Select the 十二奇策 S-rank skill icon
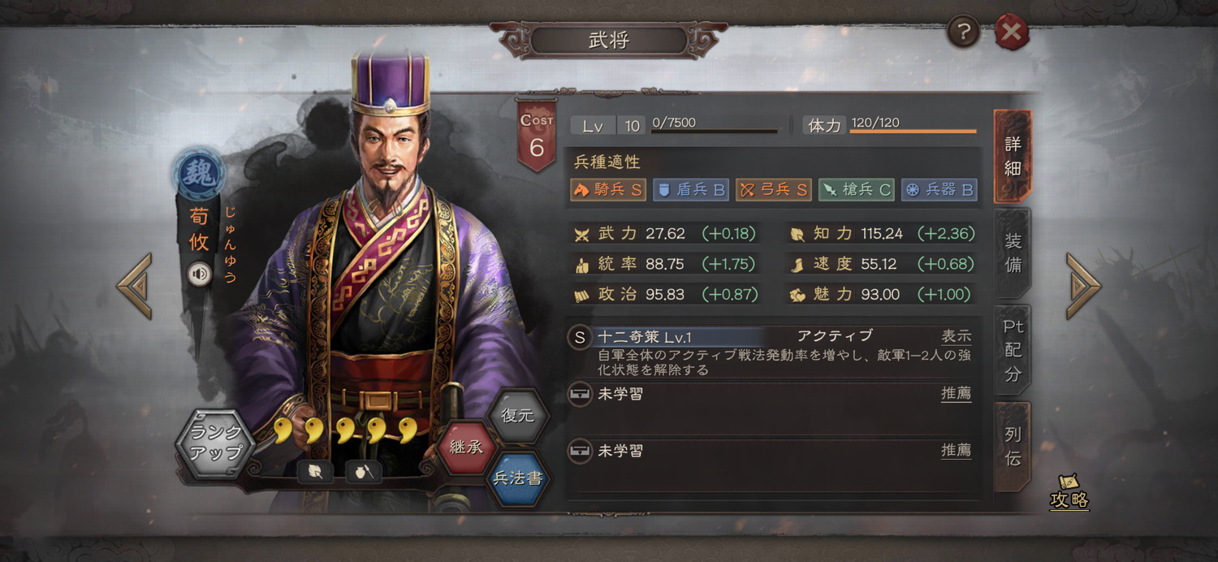The image size is (1218, 562). coord(579,338)
